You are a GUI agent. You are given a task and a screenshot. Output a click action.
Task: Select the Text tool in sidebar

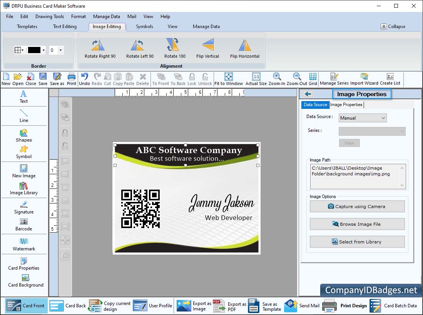pos(24,97)
